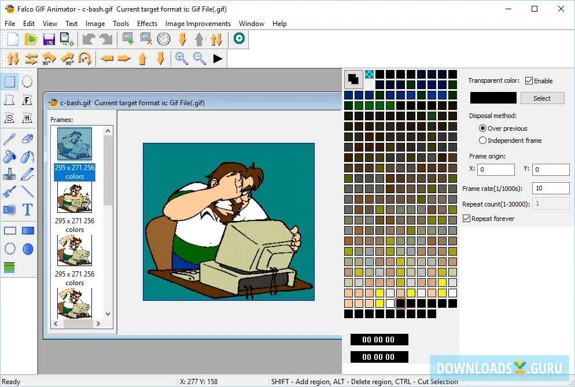Flip image vertically with up-down arrows
The width and height of the screenshot is (575, 387).
coord(13,58)
